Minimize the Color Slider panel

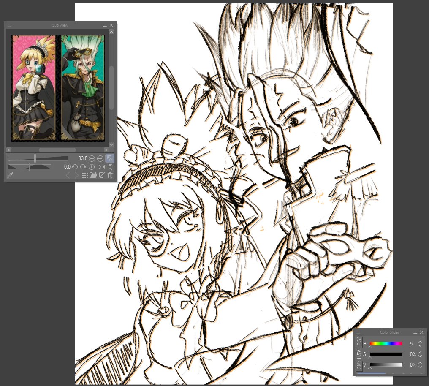[415, 332]
